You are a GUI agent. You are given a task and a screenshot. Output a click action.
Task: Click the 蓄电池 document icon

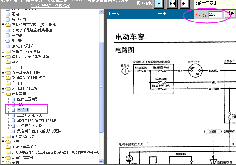[8, 35]
